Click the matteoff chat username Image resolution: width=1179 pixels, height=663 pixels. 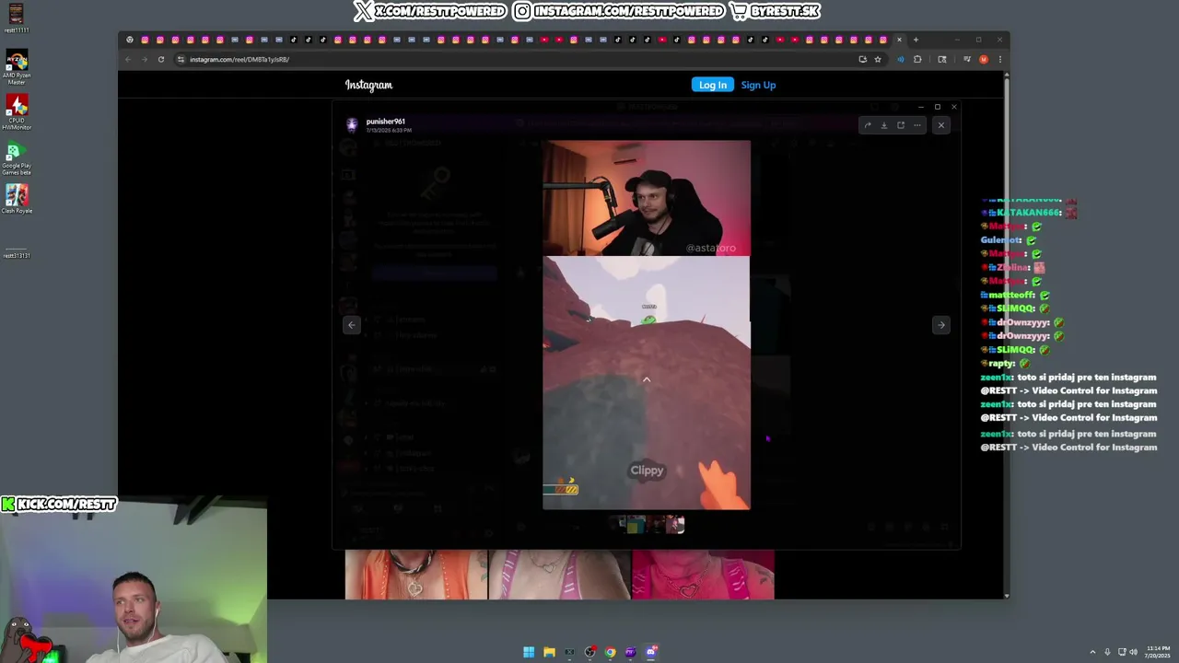point(1012,295)
